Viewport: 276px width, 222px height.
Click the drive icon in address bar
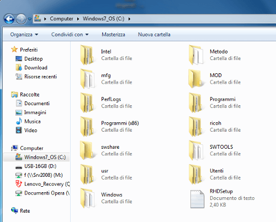coord(38,18)
